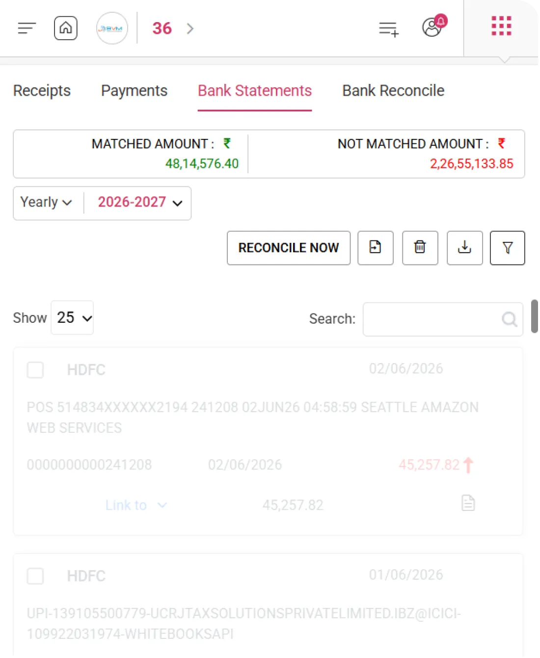
Task: Open Link to dropdown in Amazon entry
Action: (x=136, y=505)
